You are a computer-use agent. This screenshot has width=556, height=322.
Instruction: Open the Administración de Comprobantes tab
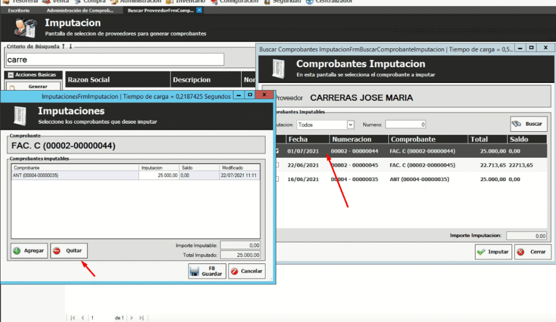pos(80,10)
